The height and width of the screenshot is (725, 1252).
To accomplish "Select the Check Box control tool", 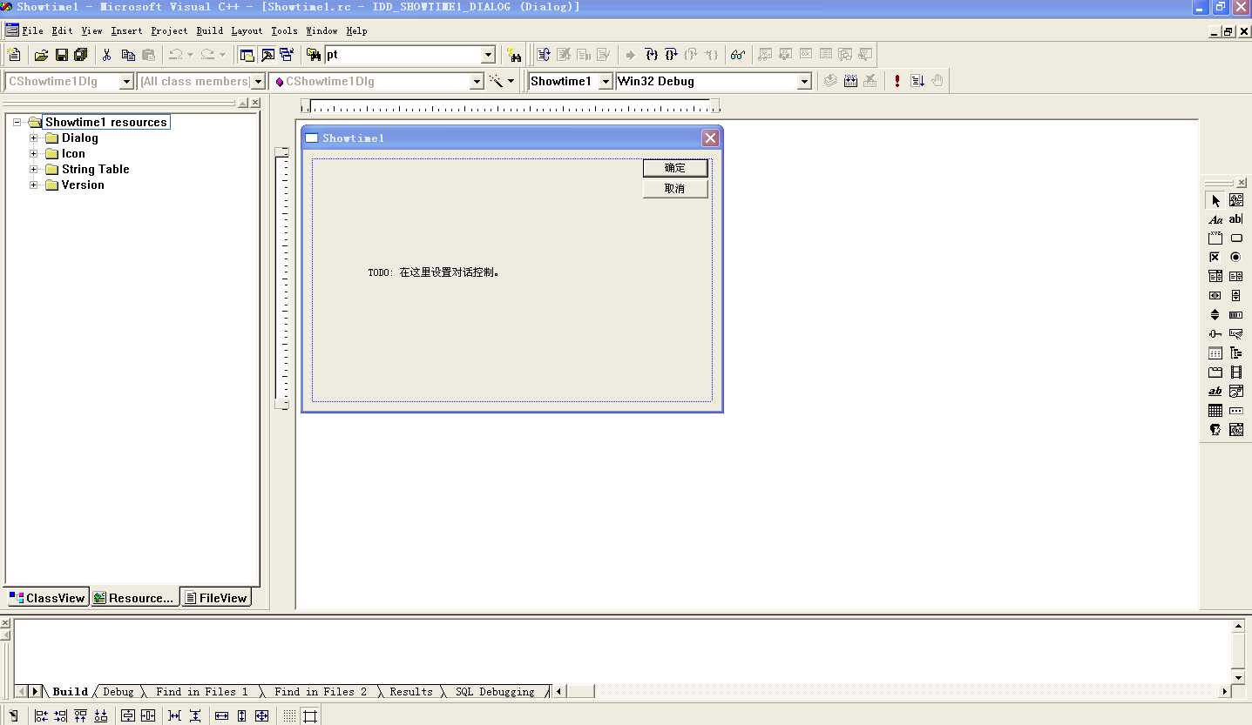I will tap(1215, 258).
